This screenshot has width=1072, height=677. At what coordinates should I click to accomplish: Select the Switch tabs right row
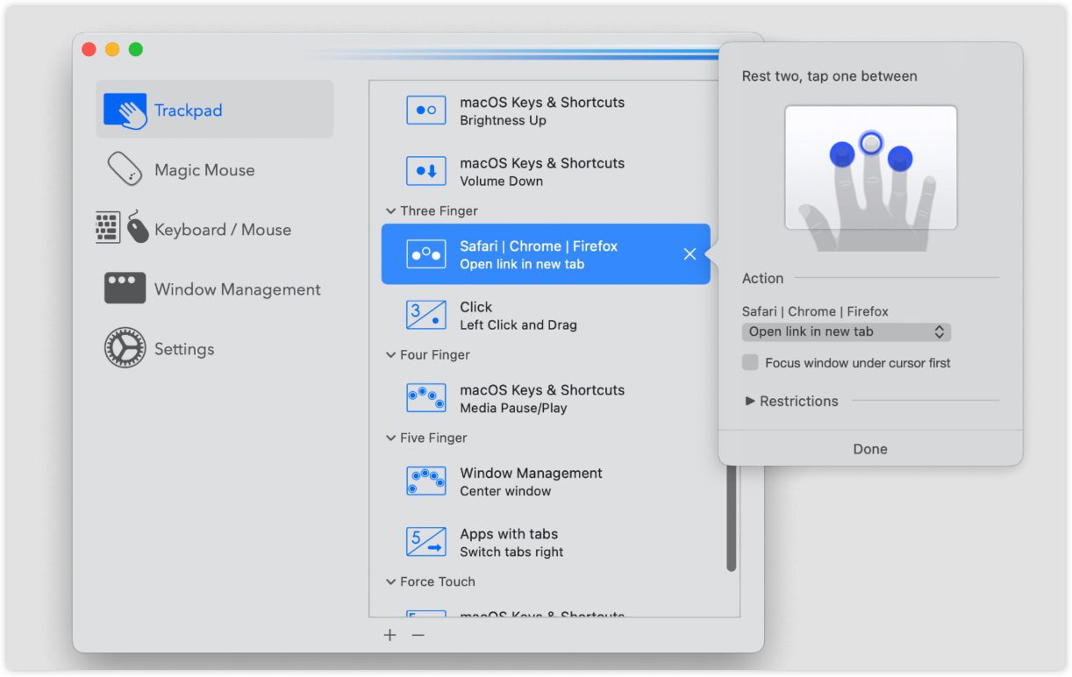coord(546,542)
